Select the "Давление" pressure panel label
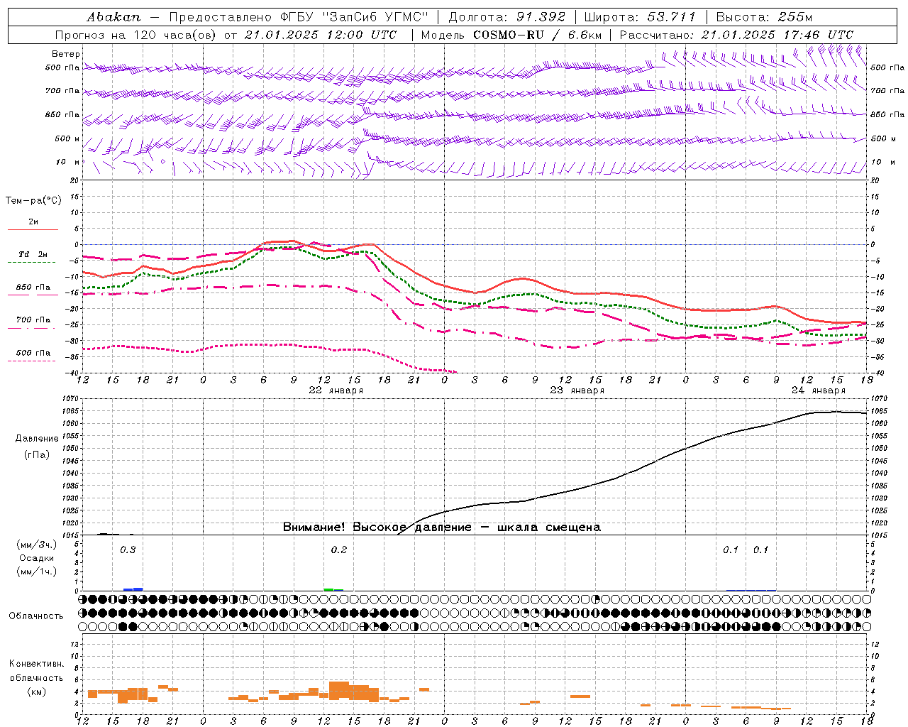Image resolution: width=908 pixels, height=727 pixels. [x=36, y=439]
